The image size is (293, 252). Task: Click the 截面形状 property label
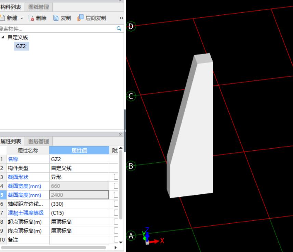(x=18, y=177)
